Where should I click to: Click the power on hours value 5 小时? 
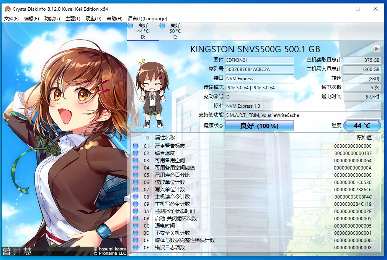click(x=362, y=97)
